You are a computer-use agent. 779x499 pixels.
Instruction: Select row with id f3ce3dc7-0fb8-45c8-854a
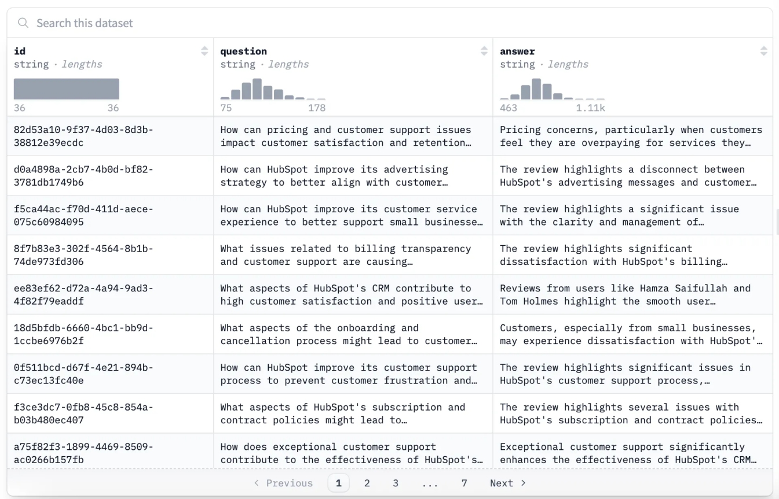pyautogui.click(x=84, y=413)
